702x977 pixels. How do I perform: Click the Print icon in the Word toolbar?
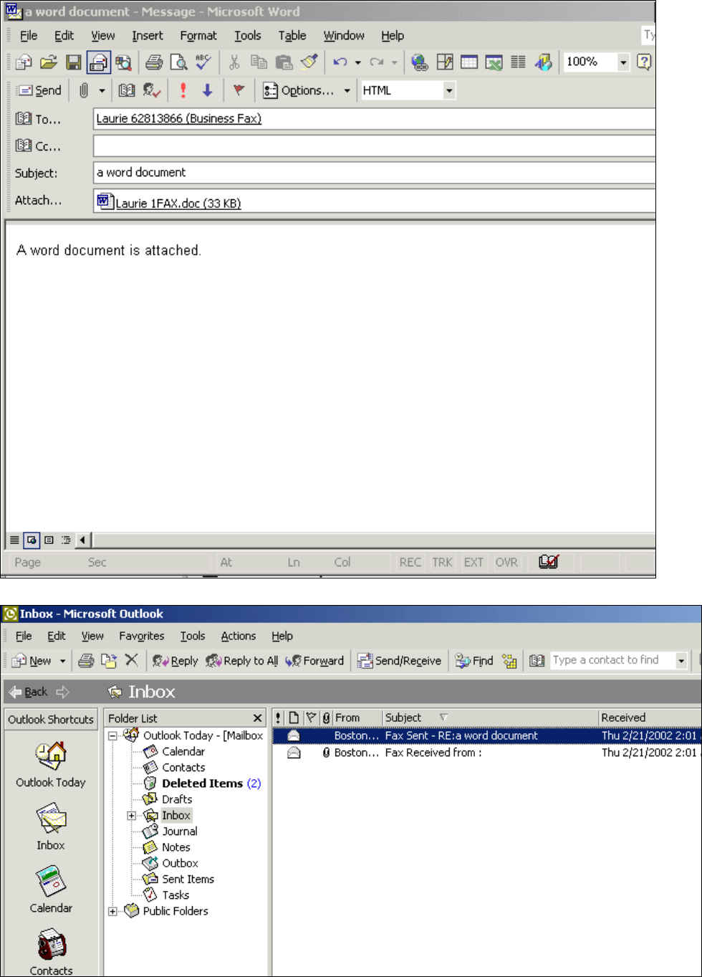(x=154, y=62)
